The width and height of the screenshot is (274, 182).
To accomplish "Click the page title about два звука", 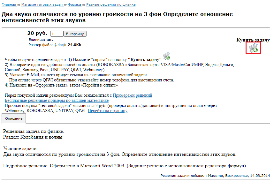I will coord(117,17).
